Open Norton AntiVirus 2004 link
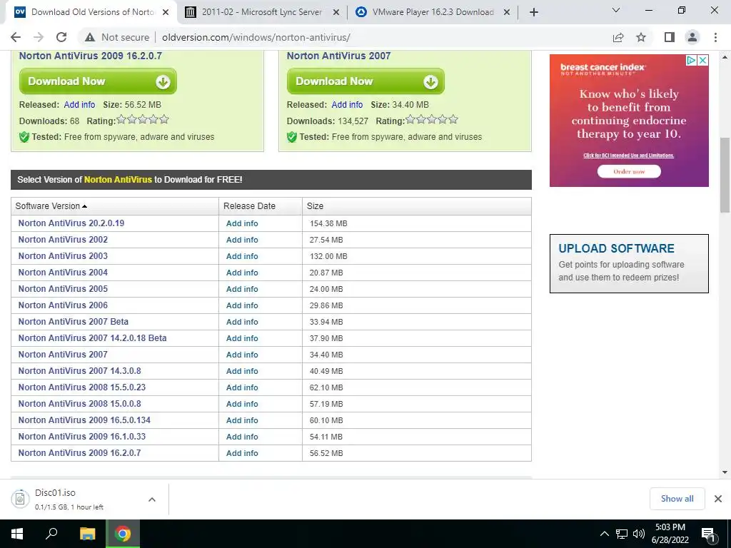The height and width of the screenshot is (548, 731). (63, 272)
